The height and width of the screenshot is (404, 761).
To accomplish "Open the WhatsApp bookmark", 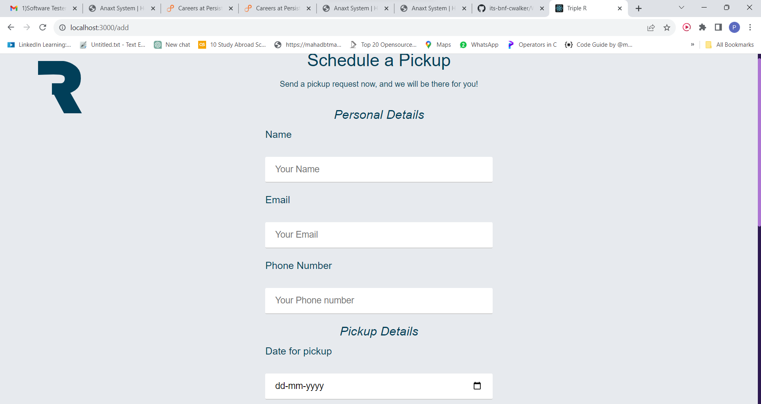I will tap(484, 45).
